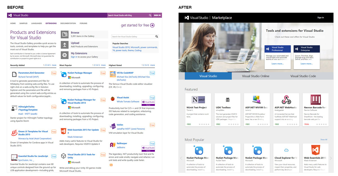Click the Partner badge beside ReSharper
Screen dimensions: 338x176
pos(148,148)
